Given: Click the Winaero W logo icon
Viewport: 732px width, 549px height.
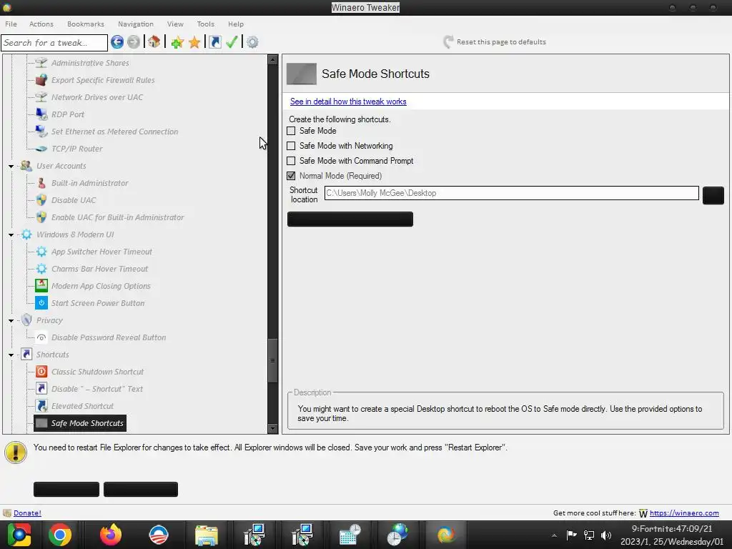Looking at the screenshot, I should [643, 513].
